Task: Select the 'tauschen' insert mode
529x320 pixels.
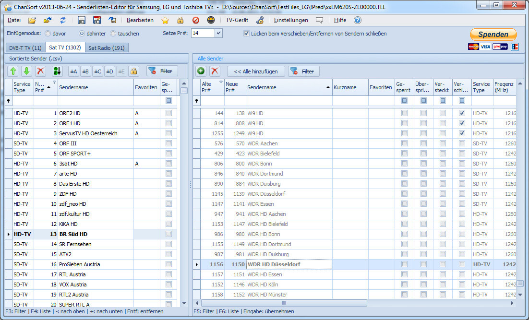Action: [x=113, y=34]
